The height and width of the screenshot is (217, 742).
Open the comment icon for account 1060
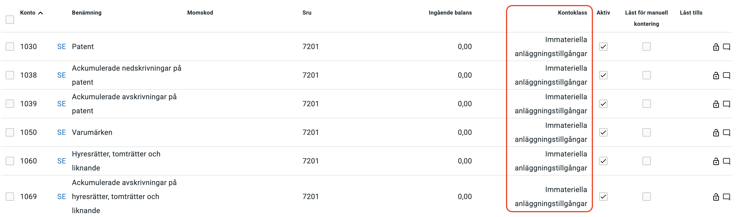click(727, 161)
